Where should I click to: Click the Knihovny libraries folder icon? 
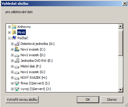pyautogui.click(x=14, y=27)
